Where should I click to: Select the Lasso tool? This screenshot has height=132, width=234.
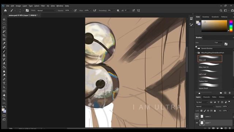click(4, 27)
